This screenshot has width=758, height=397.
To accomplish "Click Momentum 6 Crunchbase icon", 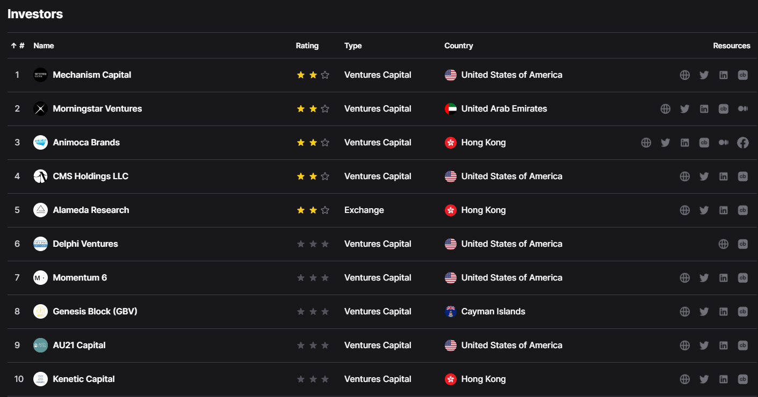I will click(742, 278).
